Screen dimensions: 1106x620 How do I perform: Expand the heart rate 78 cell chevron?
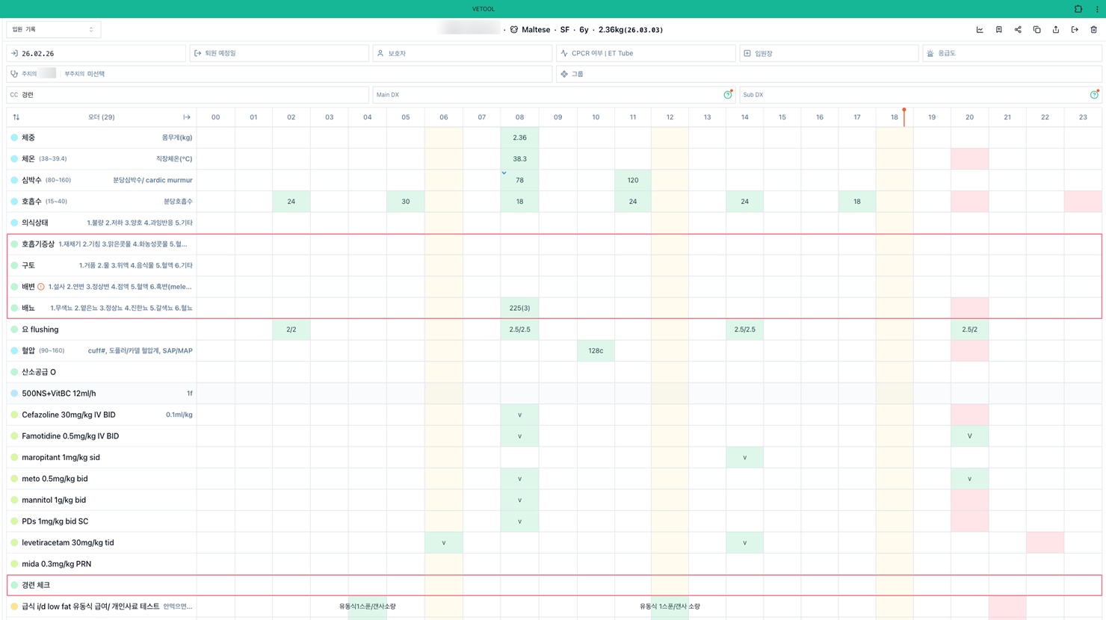coord(504,173)
